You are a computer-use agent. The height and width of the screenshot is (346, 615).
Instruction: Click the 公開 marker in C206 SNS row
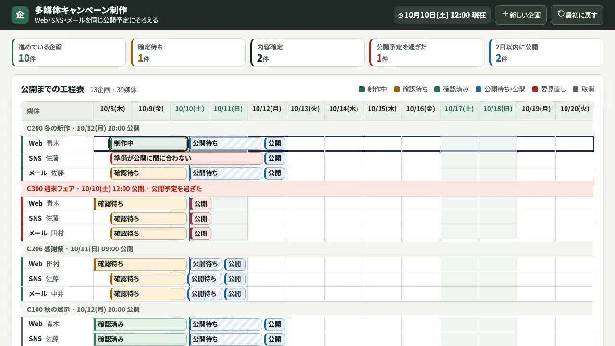(x=235, y=279)
